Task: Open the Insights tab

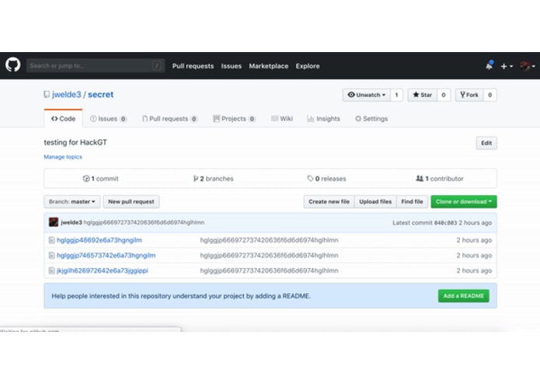Action: pyautogui.click(x=323, y=119)
